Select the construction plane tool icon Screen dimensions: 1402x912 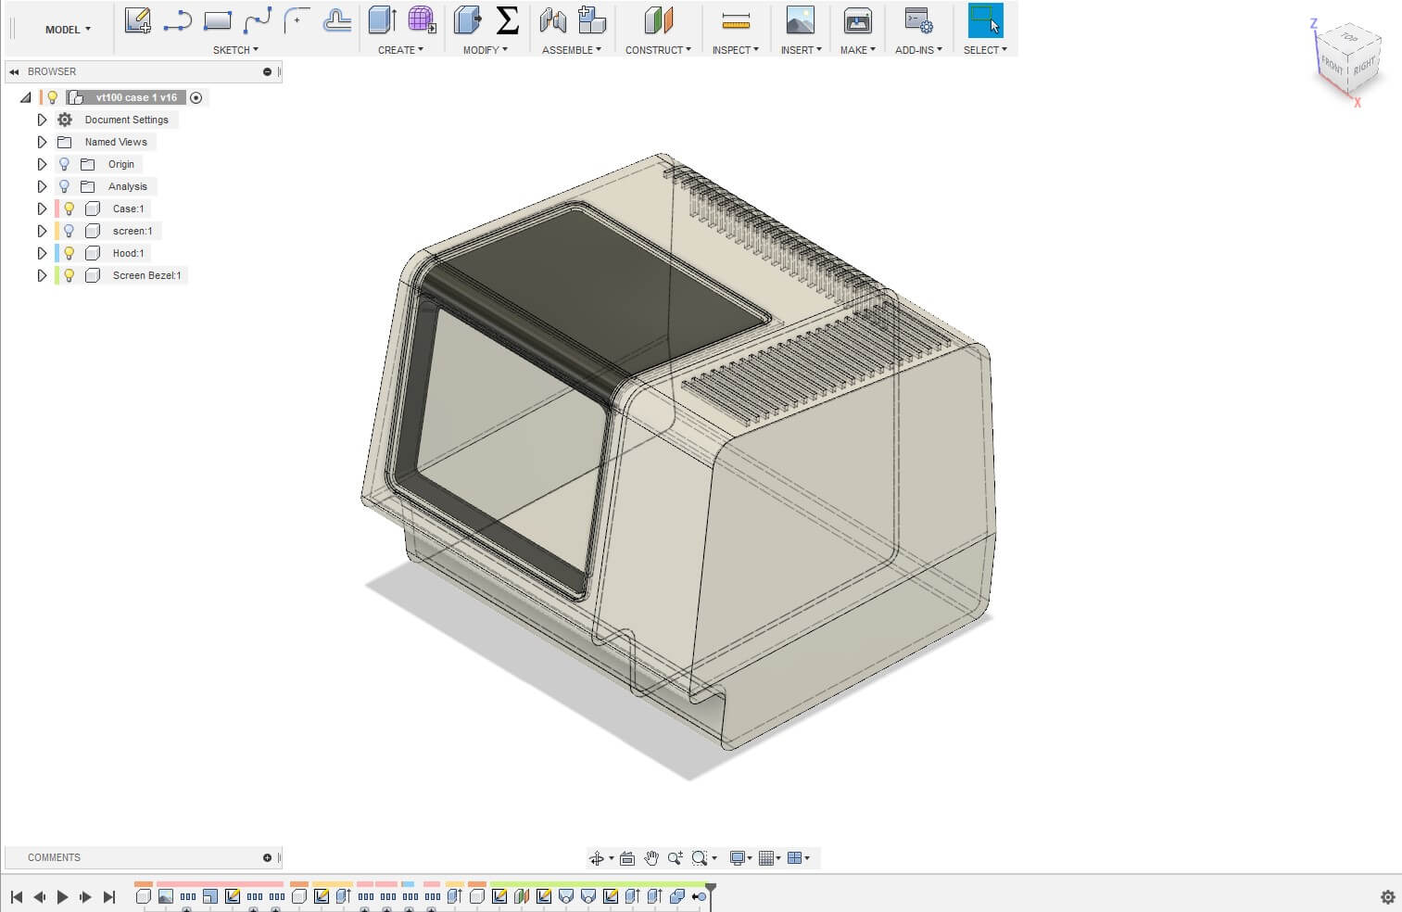coord(658,20)
